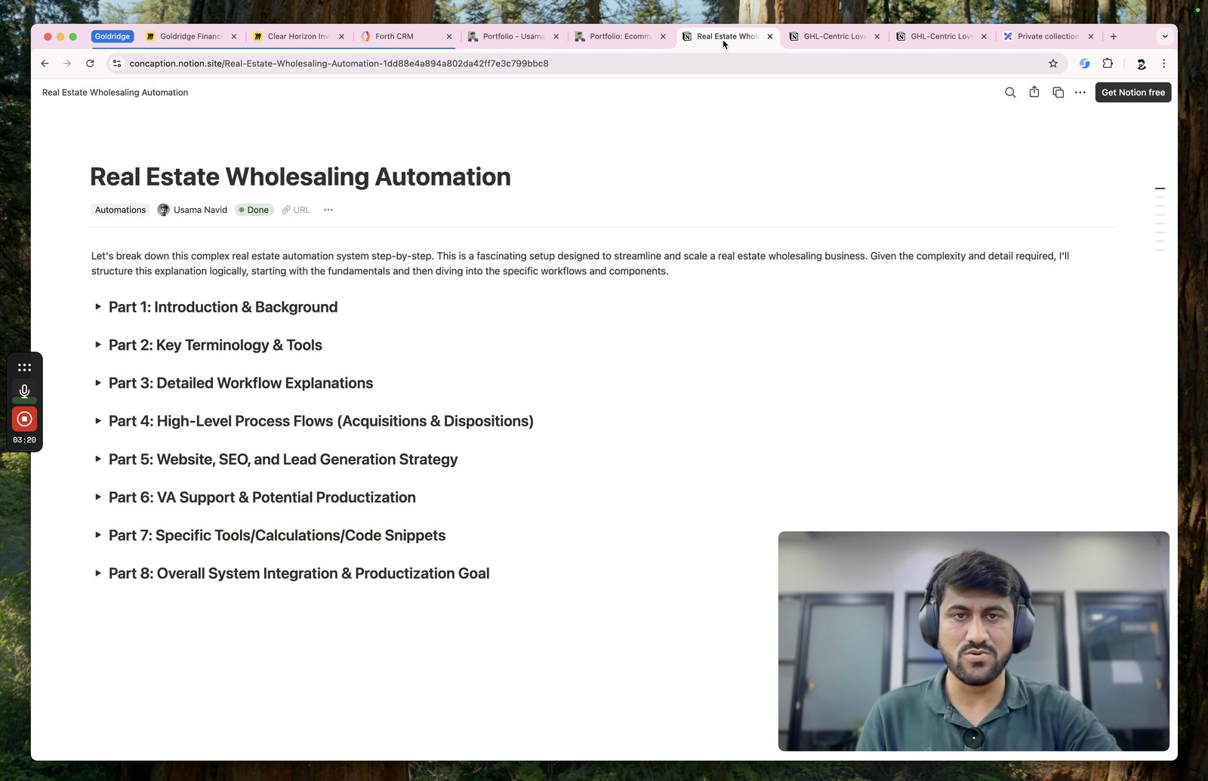This screenshot has width=1208, height=781.
Task: Open the recorder grid menu dots
Action: 24,367
